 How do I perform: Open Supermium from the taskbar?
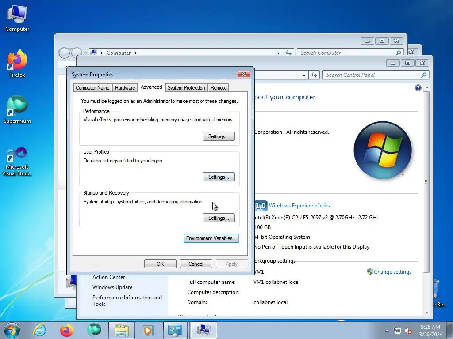click(x=94, y=330)
